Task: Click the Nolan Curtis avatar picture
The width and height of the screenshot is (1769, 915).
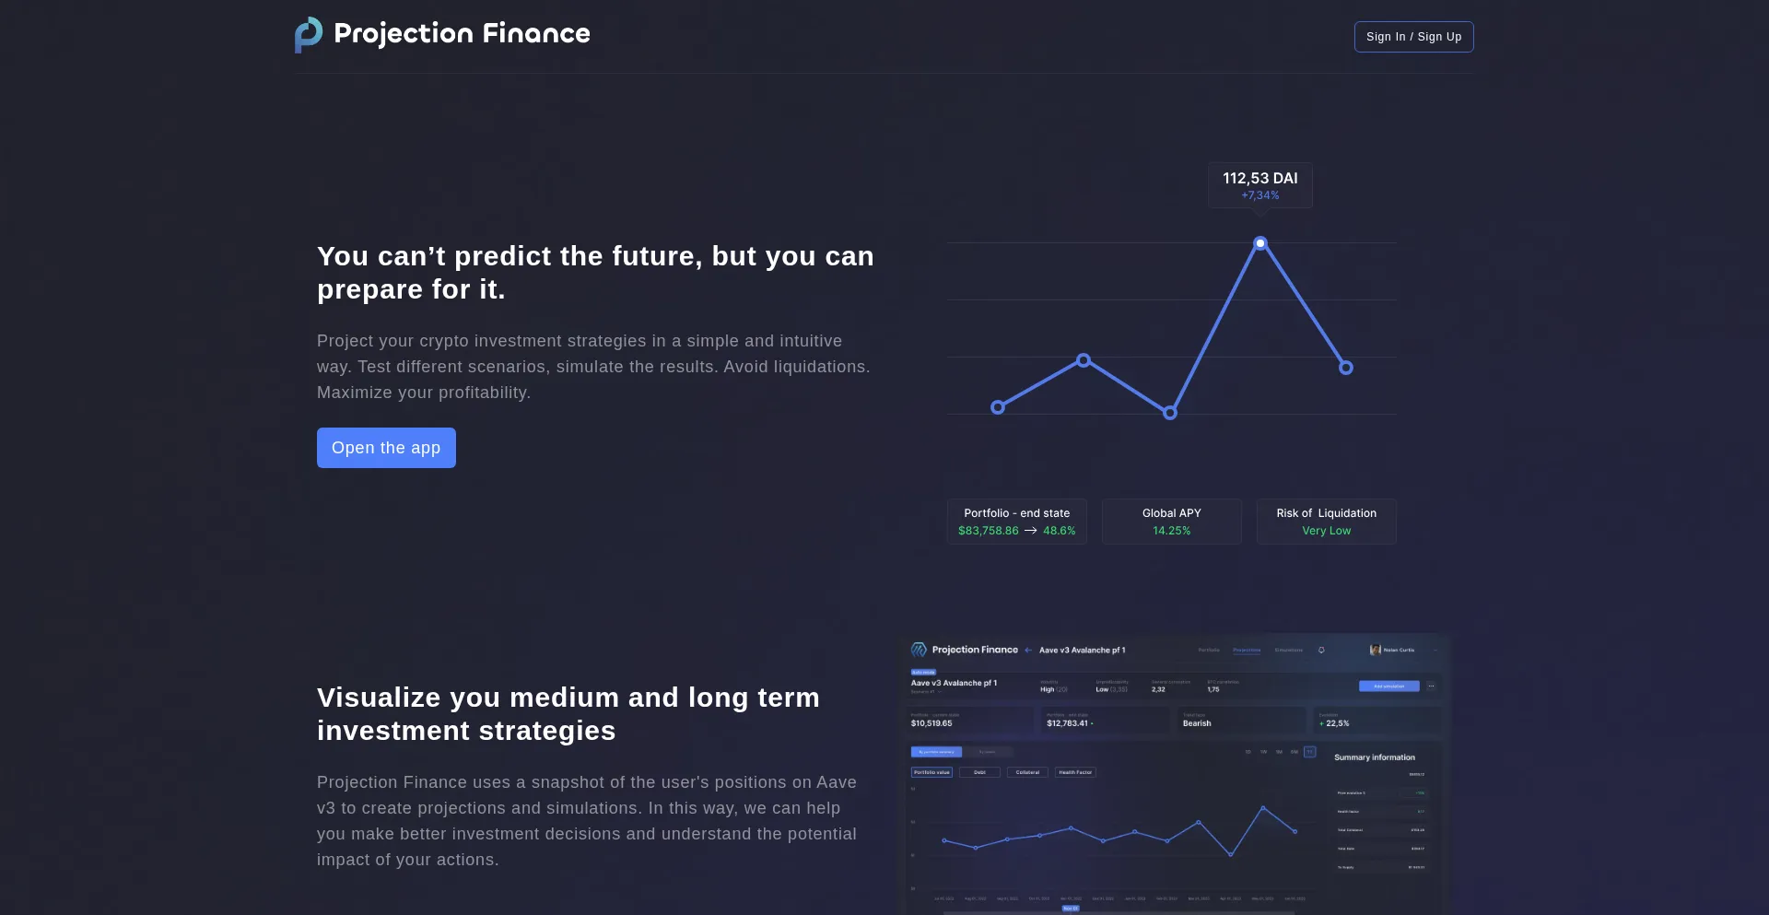Action: click(1375, 651)
